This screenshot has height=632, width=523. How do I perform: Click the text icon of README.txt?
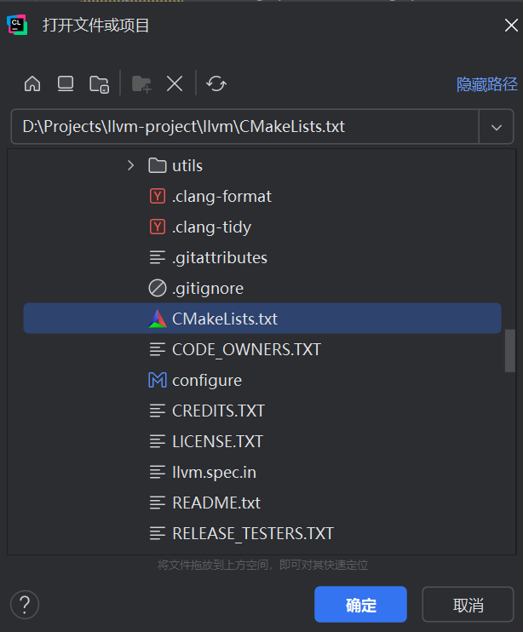point(158,503)
